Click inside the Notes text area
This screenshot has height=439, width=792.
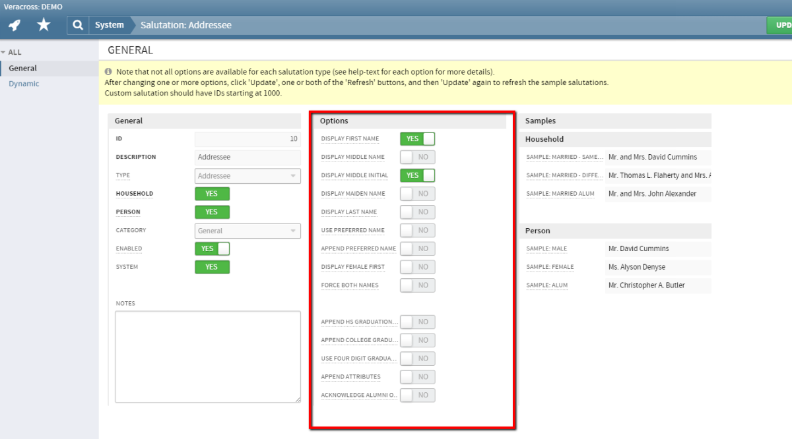208,357
